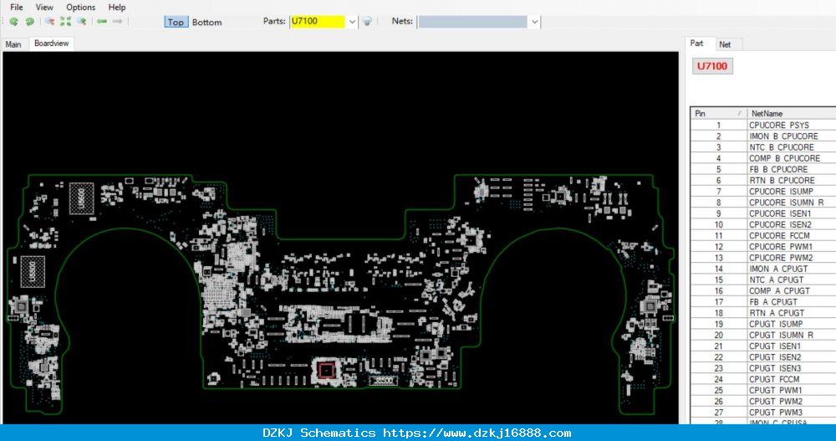Image resolution: width=836 pixels, height=441 pixels.
Task: Click the Nets input field
Action: click(472, 22)
